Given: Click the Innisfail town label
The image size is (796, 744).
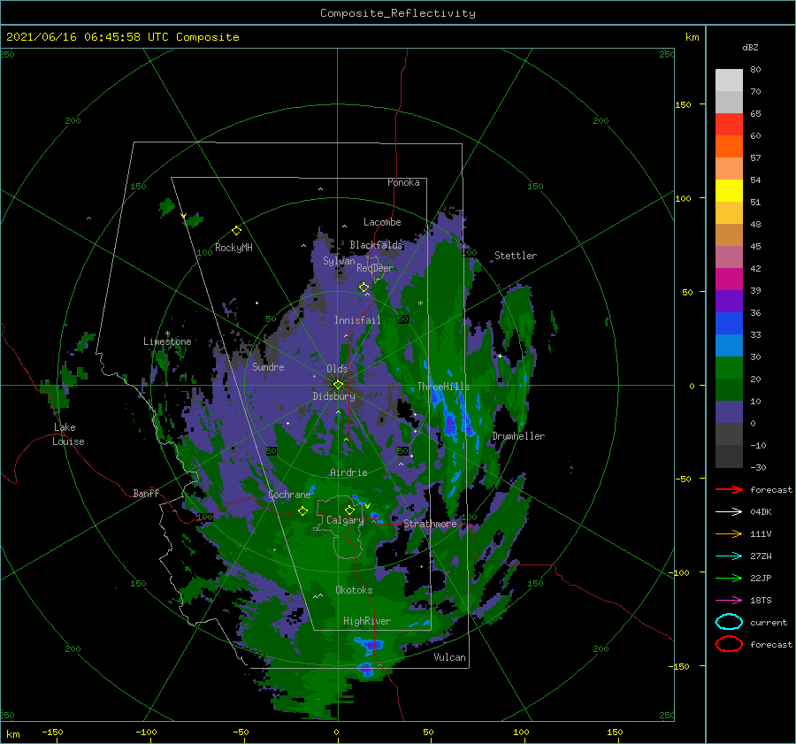Looking at the screenshot, I should [x=357, y=320].
